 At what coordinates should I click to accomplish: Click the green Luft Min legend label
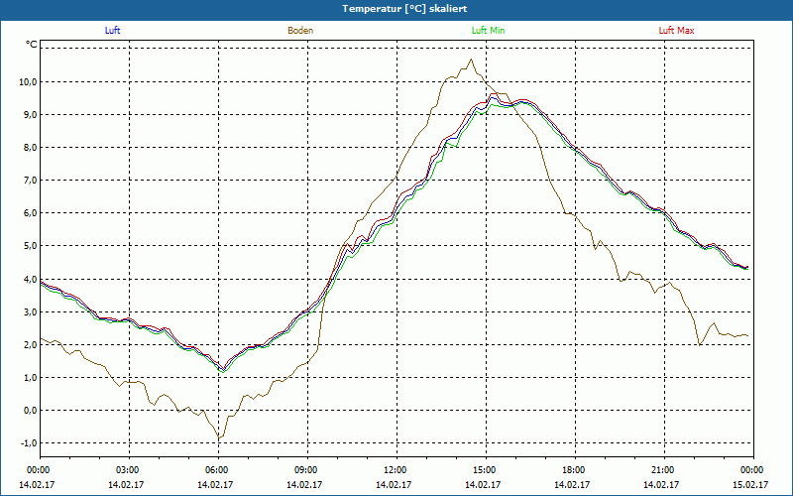point(488,31)
